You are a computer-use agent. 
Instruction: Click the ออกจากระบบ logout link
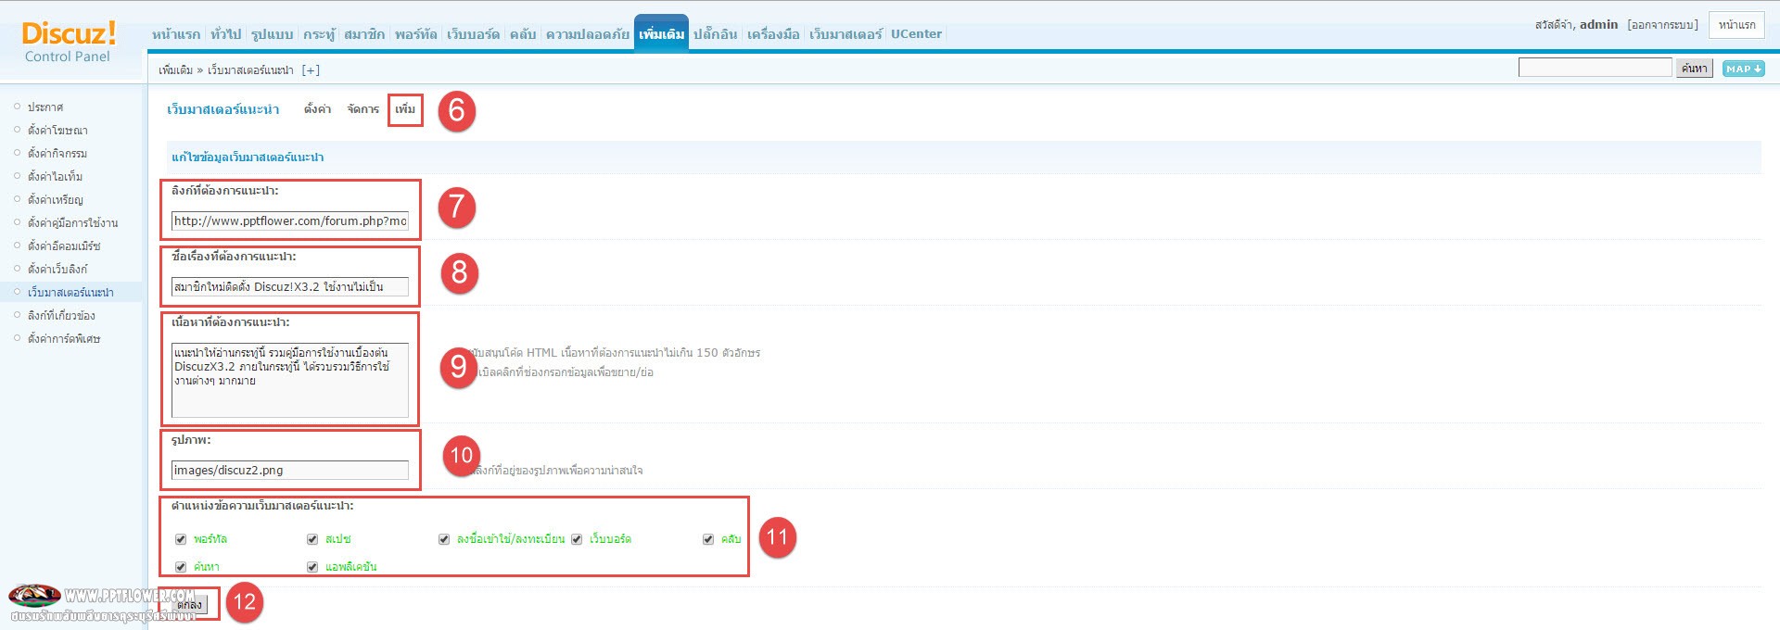pos(1663,25)
